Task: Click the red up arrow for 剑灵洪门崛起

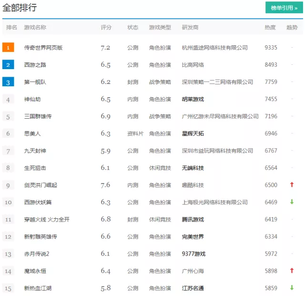Action: click(292, 184)
